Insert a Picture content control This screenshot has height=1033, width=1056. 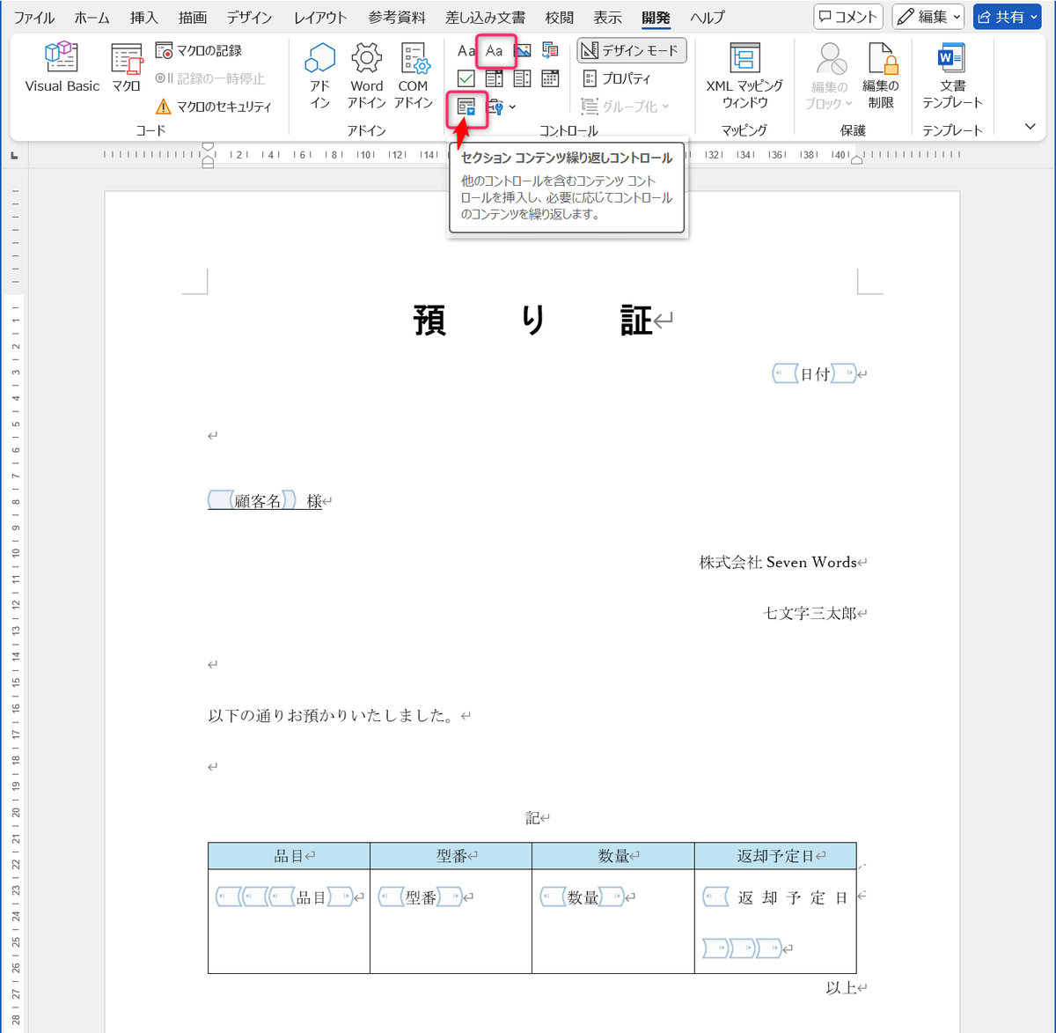523,50
